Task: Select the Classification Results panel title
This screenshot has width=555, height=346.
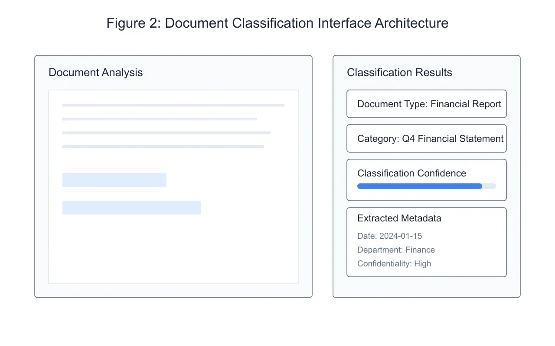Action: (x=399, y=72)
